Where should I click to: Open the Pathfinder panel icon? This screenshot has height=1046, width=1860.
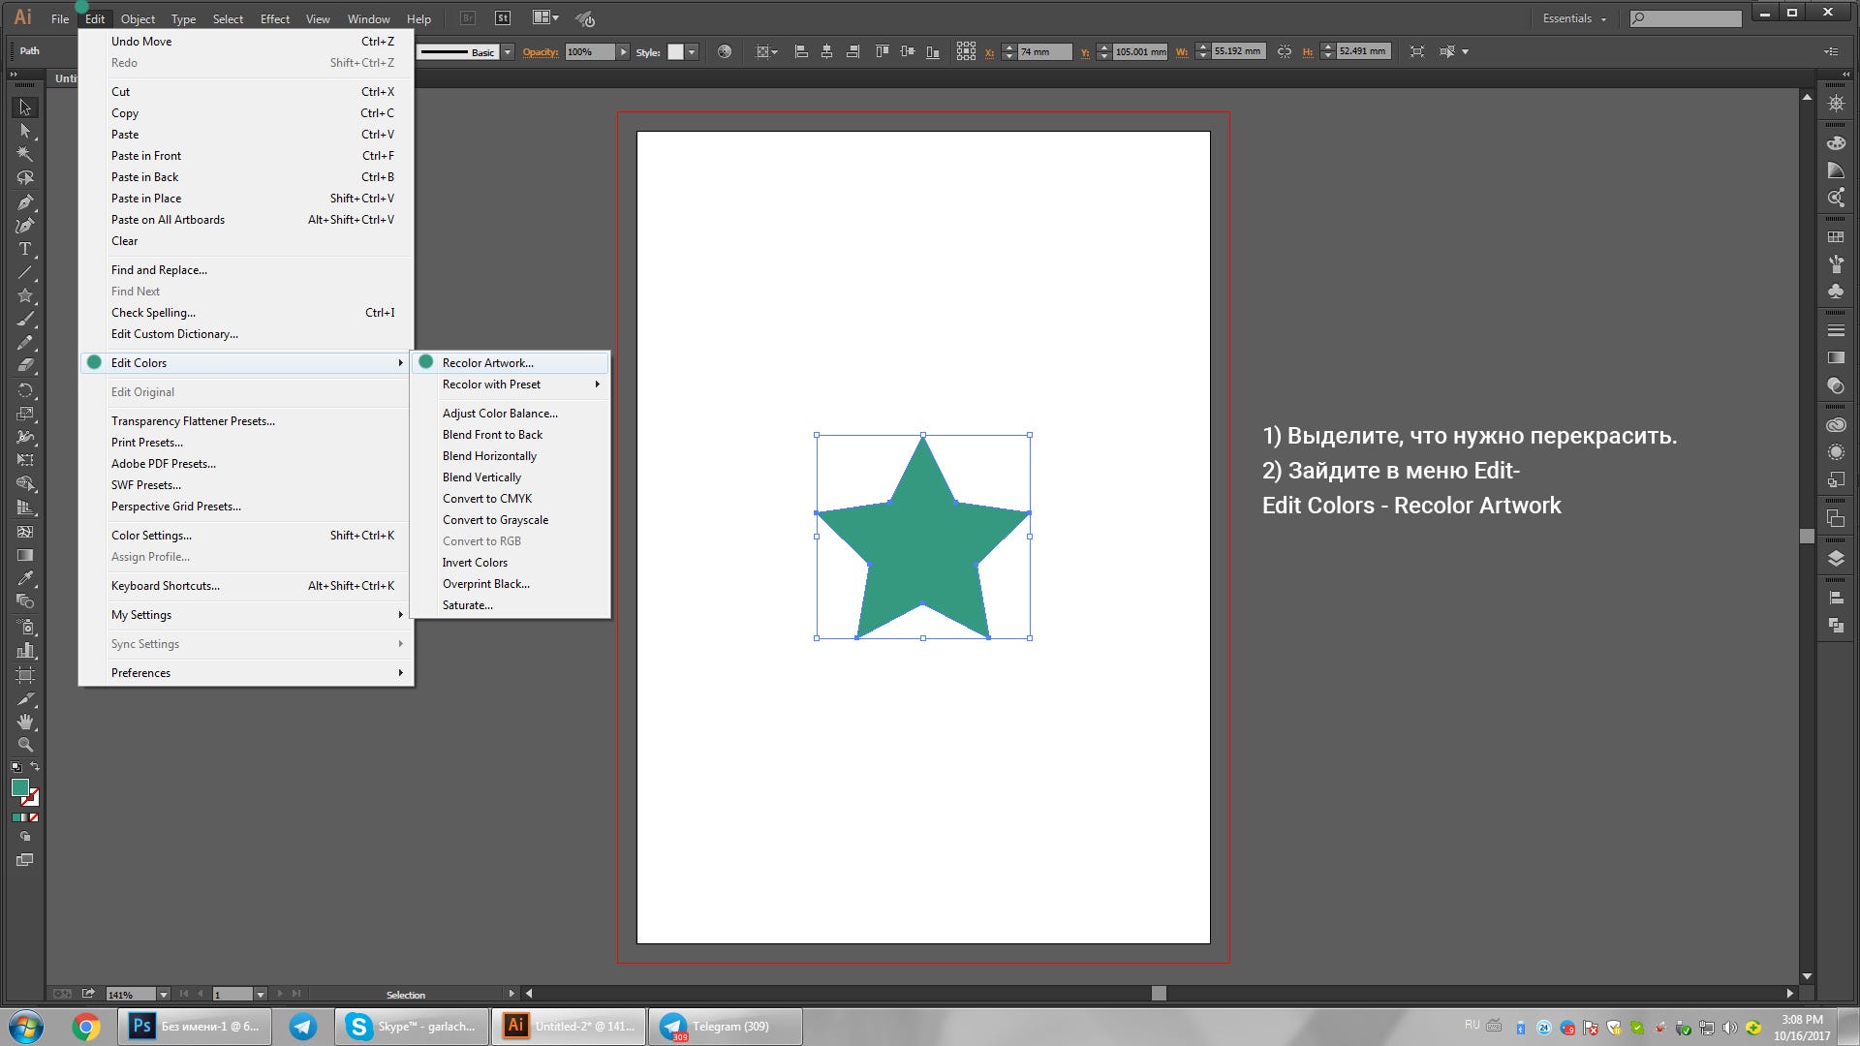[1835, 626]
